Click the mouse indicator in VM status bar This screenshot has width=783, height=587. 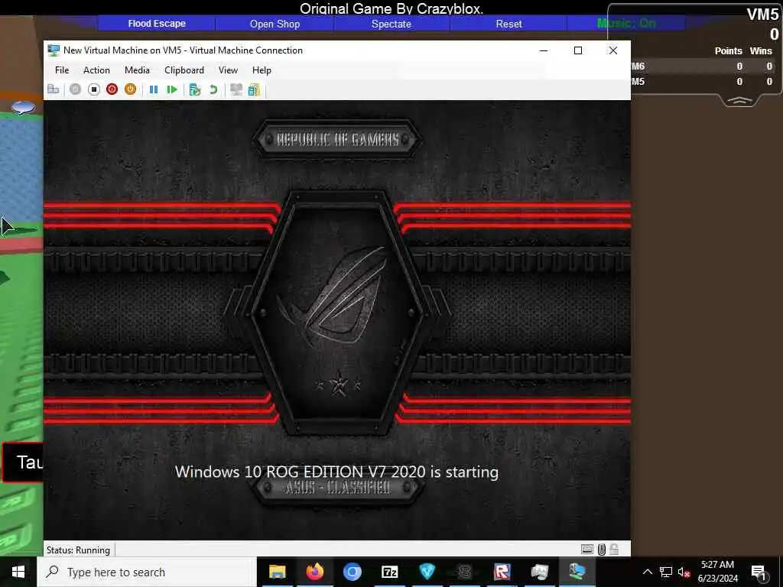click(x=602, y=550)
